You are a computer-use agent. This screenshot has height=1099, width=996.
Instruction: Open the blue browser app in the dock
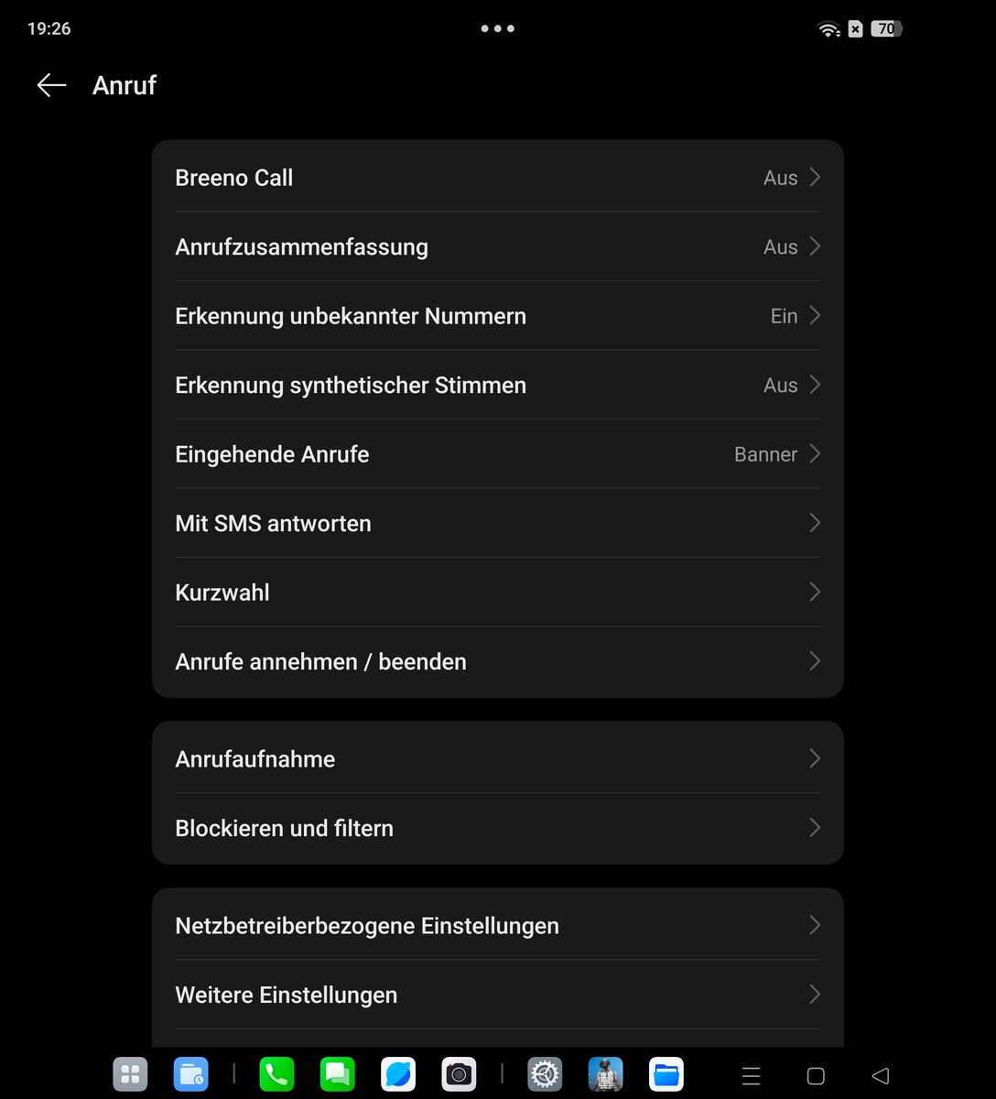click(x=398, y=1074)
